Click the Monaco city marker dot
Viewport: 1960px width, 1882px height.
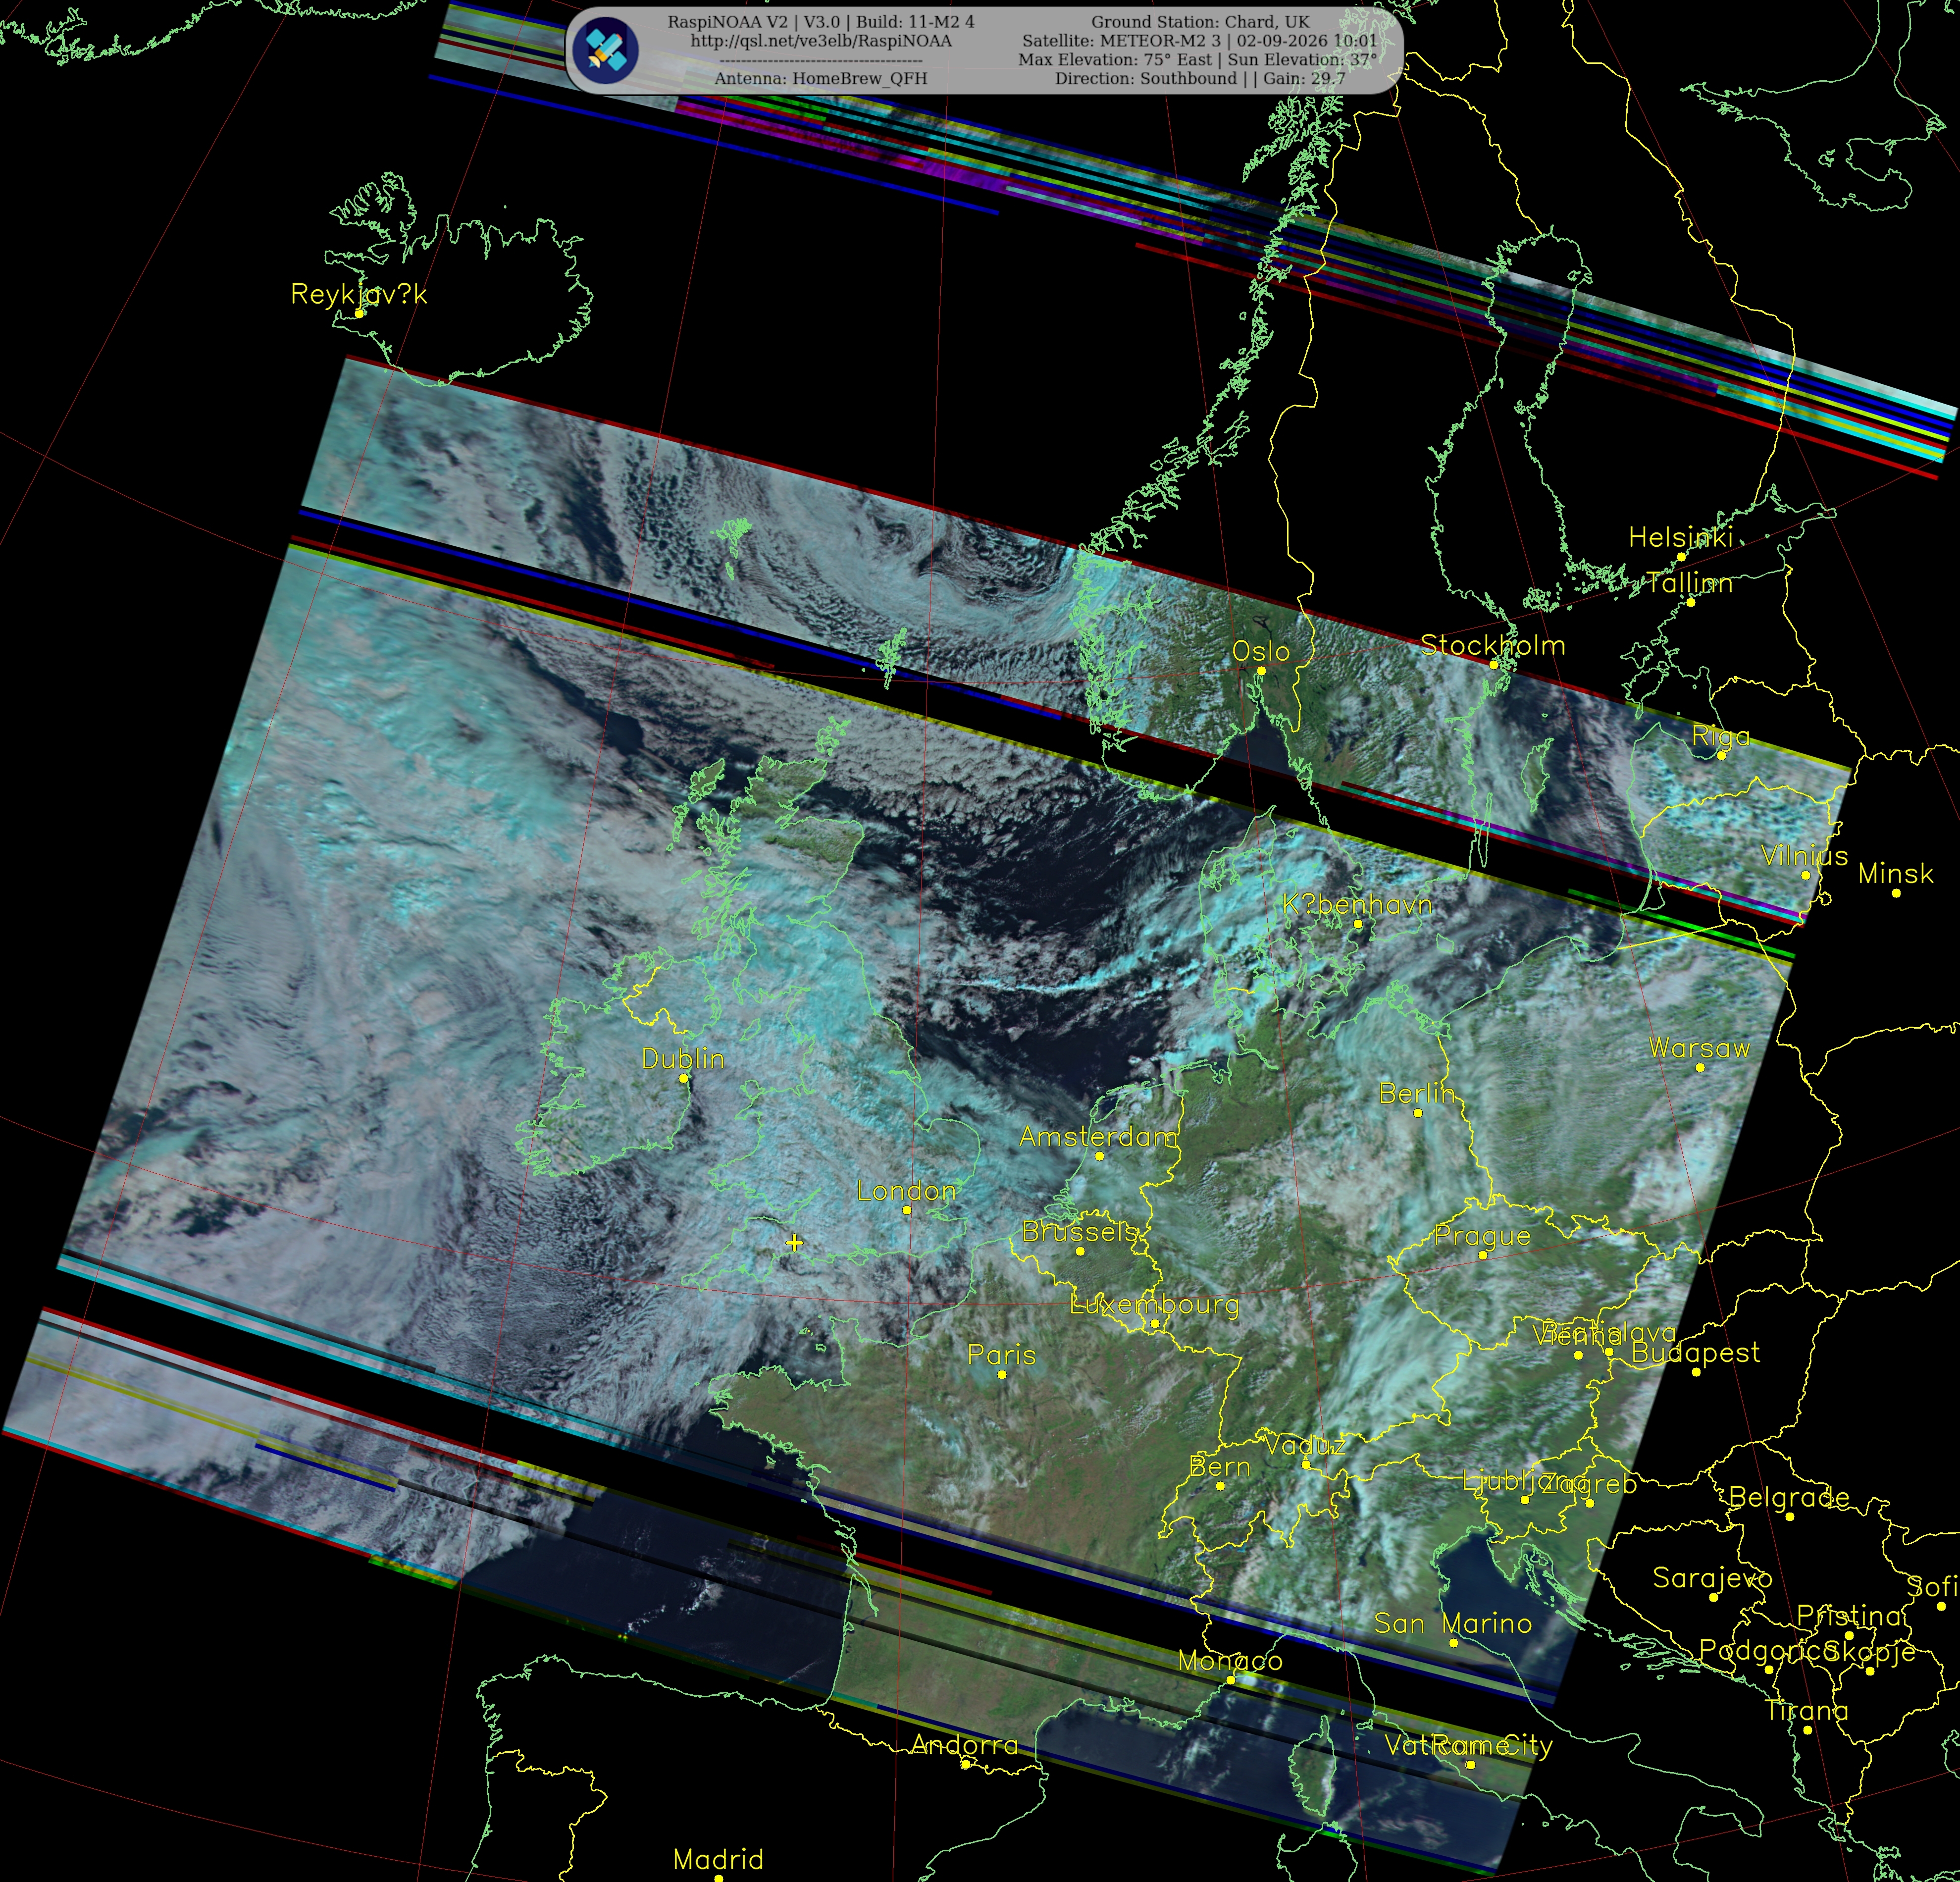tap(1231, 1680)
